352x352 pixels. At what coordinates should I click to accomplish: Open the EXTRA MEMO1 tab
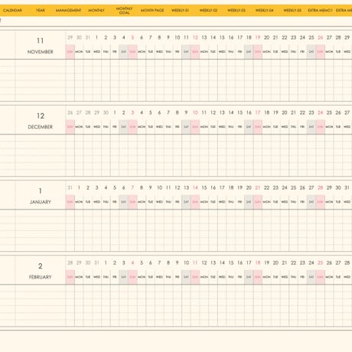point(320,11)
